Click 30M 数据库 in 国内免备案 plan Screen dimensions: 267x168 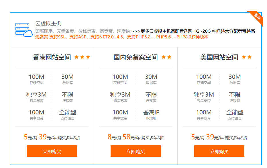pyautogui.click(x=151, y=79)
